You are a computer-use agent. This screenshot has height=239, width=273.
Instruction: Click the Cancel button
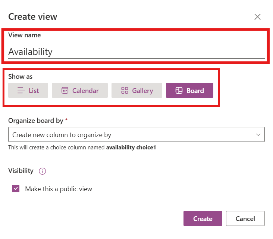click(245, 218)
